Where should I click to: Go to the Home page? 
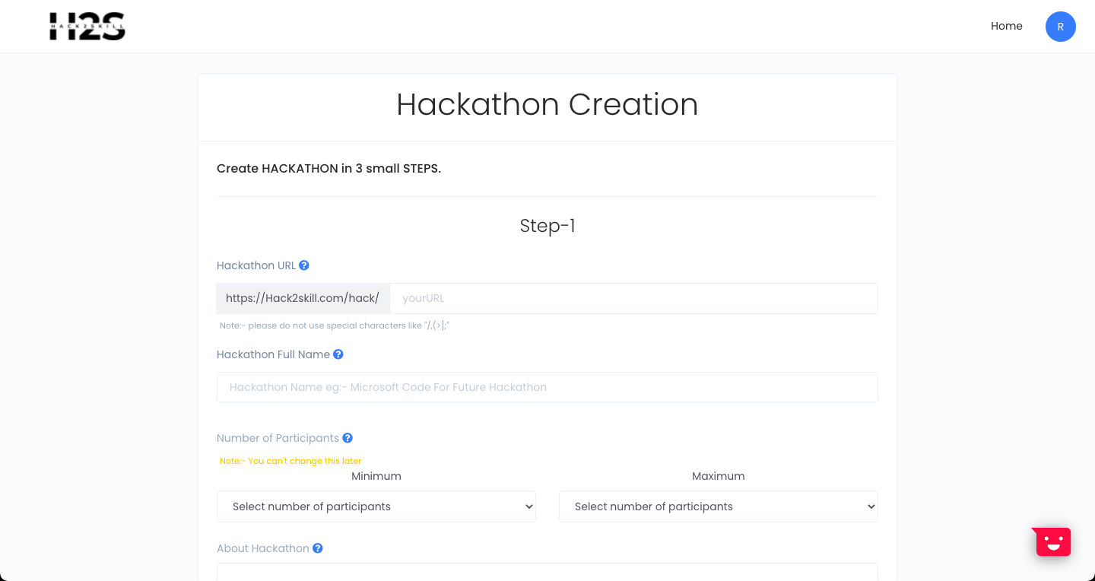click(x=1006, y=27)
